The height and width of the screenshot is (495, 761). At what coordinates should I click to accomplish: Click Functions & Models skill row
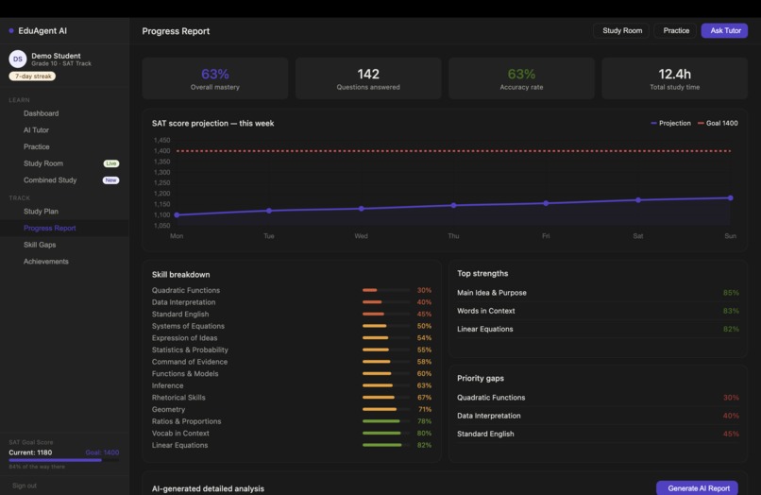[292, 373]
